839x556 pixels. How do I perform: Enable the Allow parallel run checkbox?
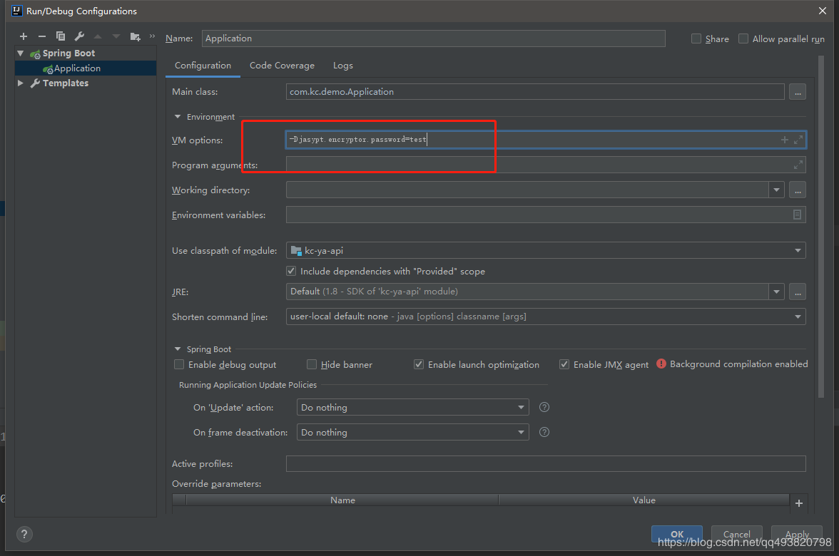(x=743, y=39)
